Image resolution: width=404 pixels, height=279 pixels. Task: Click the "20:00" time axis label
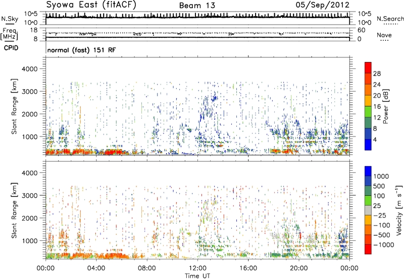pyautogui.click(x=298, y=268)
